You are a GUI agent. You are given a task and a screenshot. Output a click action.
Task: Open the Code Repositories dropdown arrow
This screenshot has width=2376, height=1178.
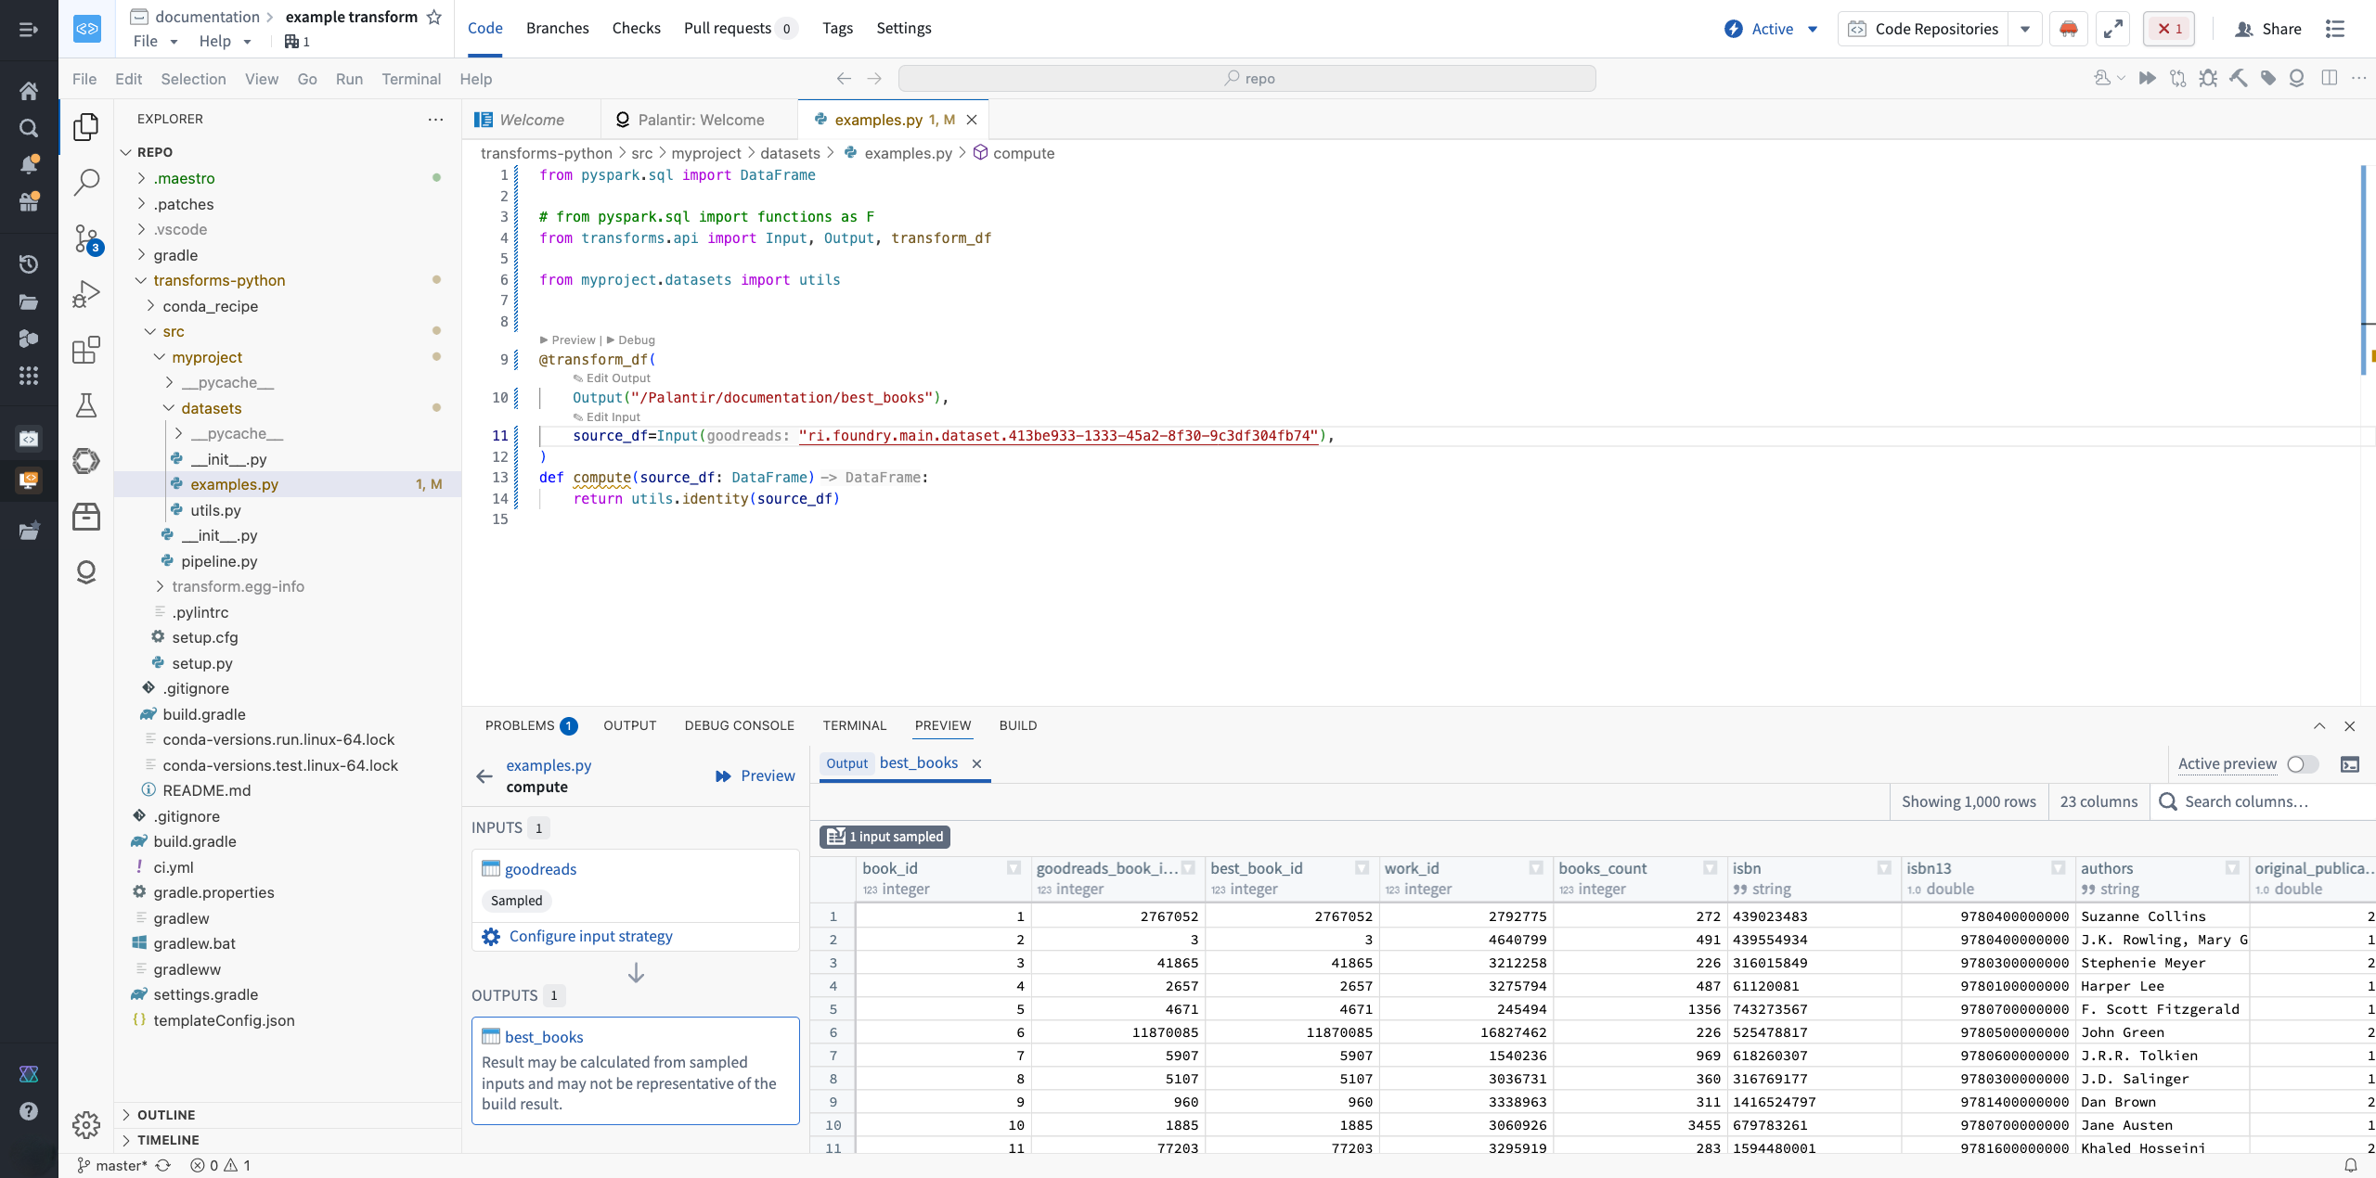pyautogui.click(x=2024, y=29)
